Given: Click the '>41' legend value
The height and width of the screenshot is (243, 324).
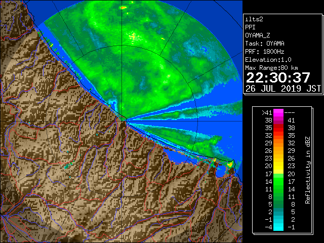Looking at the screenshot, I should [x=267, y=113].
